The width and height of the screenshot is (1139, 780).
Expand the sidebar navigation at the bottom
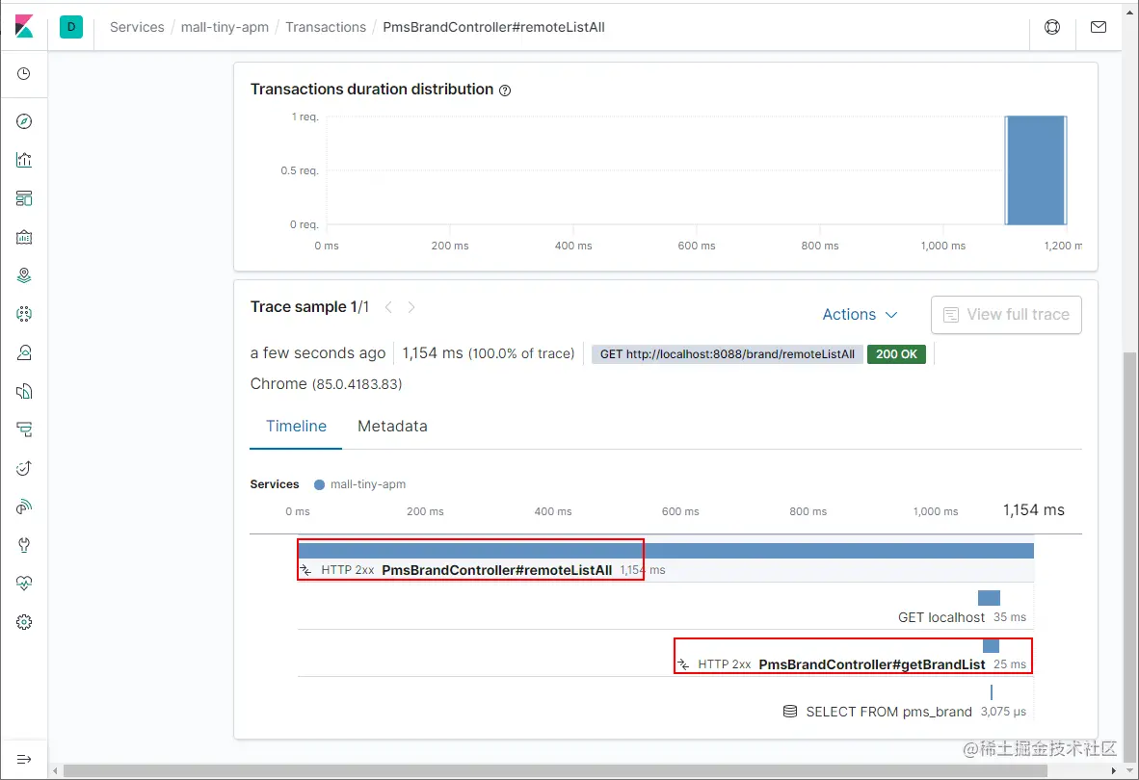(x=24, y=759)
